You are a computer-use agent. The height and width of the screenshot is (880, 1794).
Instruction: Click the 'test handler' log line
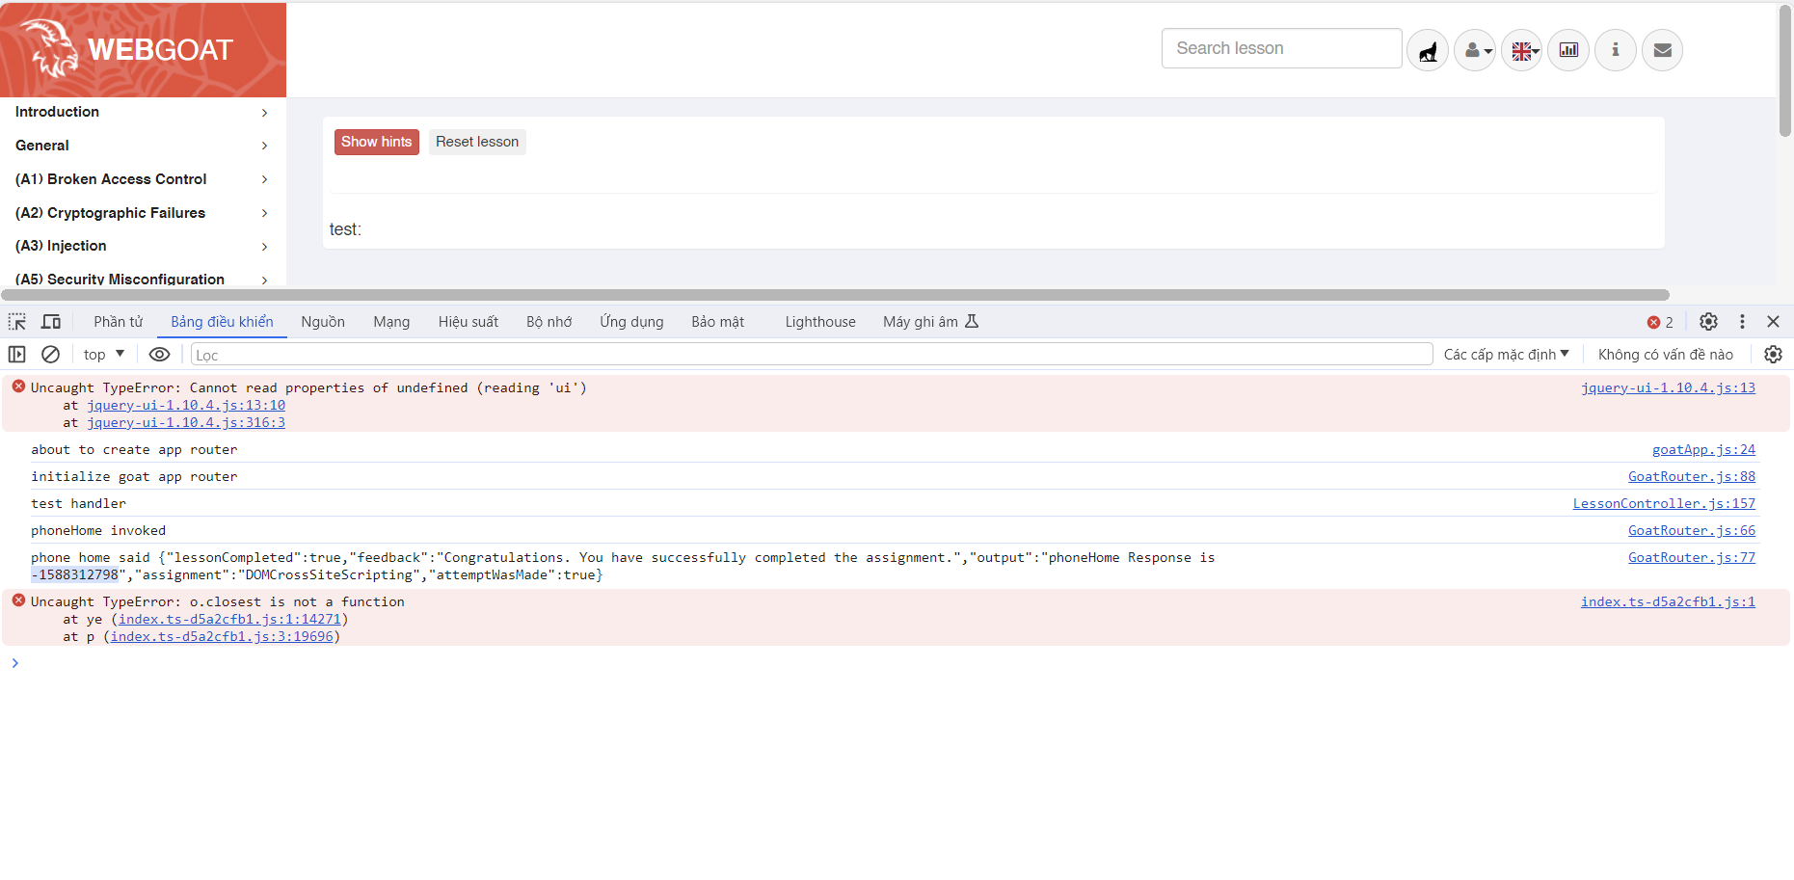tap(78, 503)
